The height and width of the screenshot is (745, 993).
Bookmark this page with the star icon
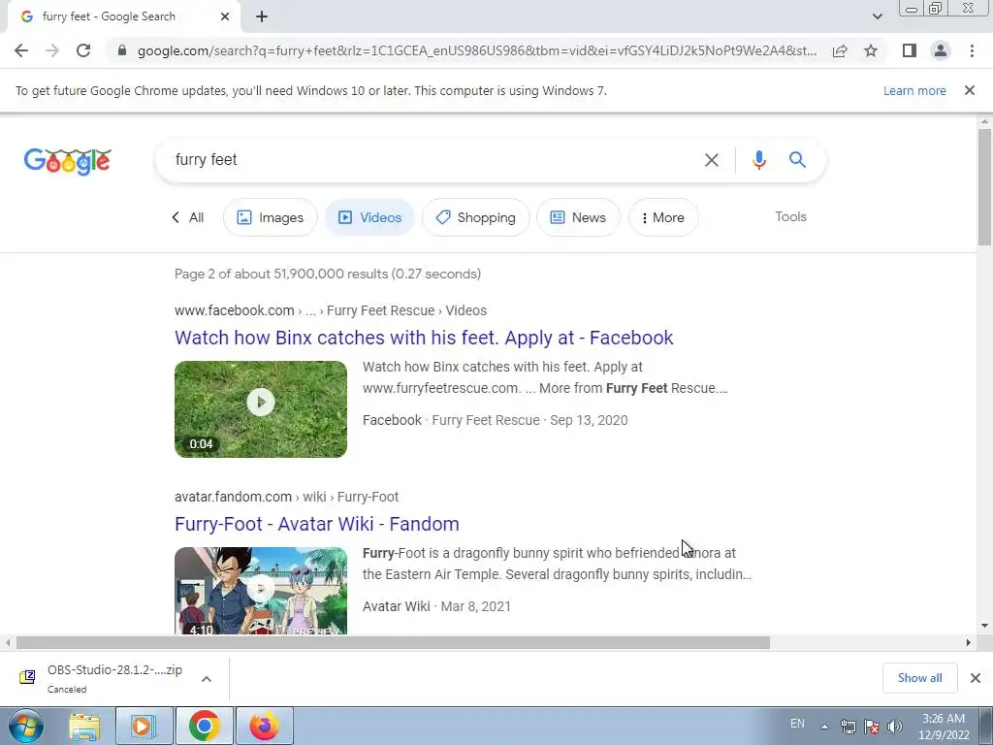point(871,50)
